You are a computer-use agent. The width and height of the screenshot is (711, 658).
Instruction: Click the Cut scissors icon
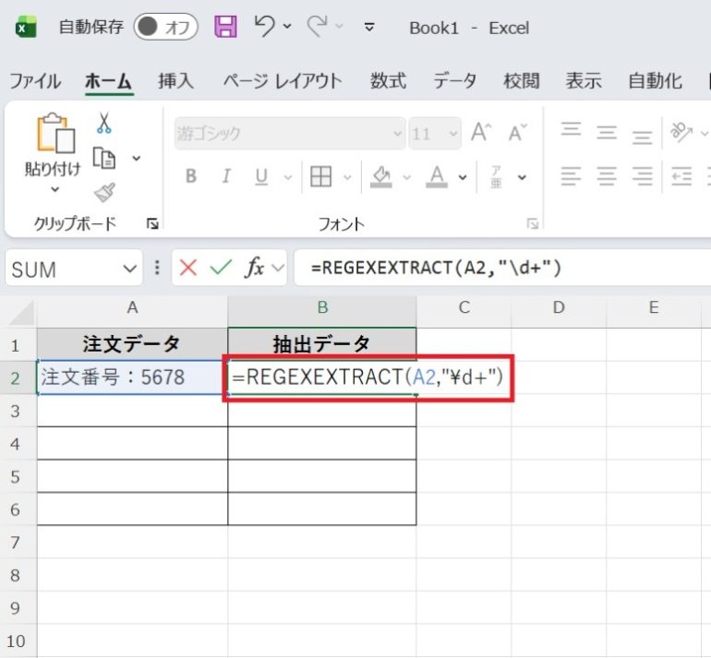(103, 123)
